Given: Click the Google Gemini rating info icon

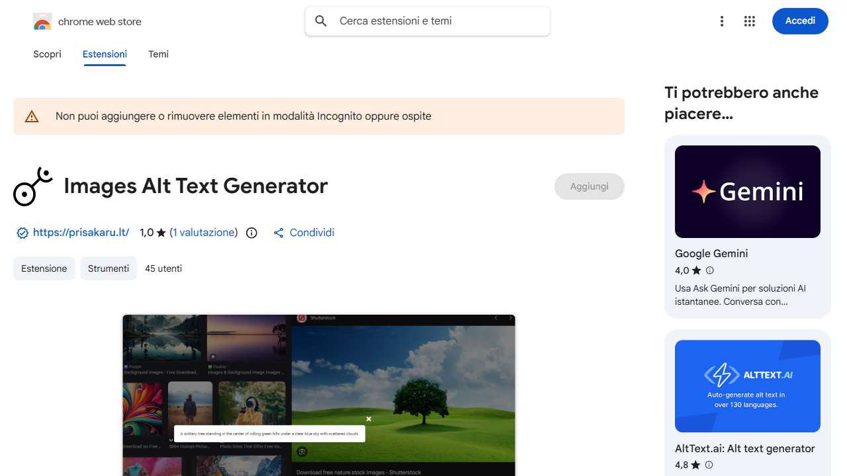Looking at the screenshot, I should click(710, 270).
